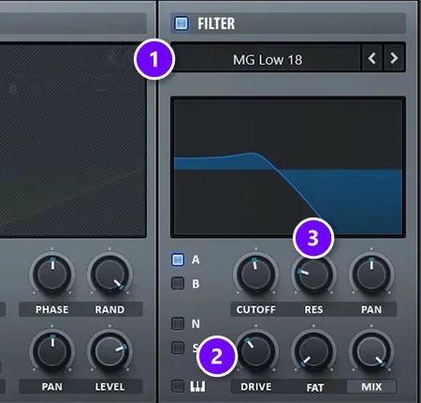The height and width of the screenshot is (403, 421).
Task: Click the oscillator waveform display
Action: pyautogui.click(x=73, y=141)
